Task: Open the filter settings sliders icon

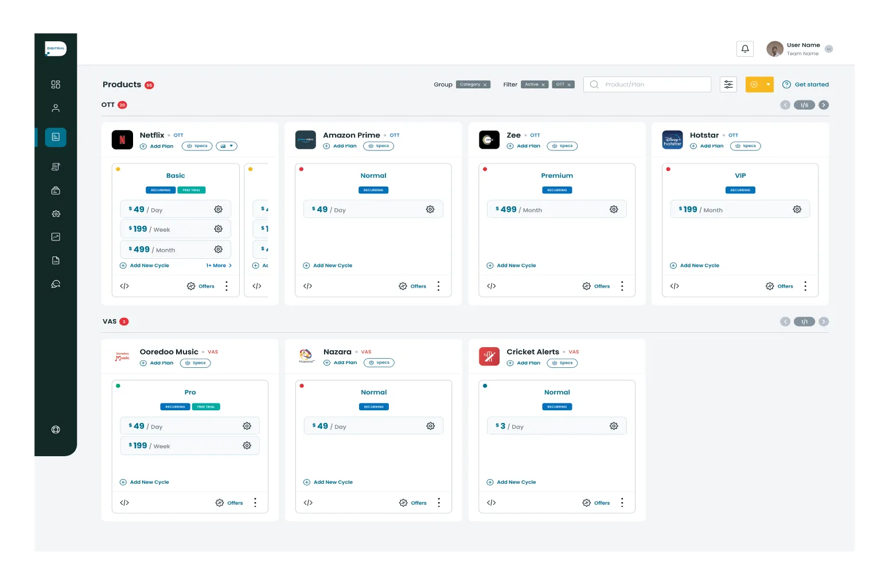Action: pos(728,84)
